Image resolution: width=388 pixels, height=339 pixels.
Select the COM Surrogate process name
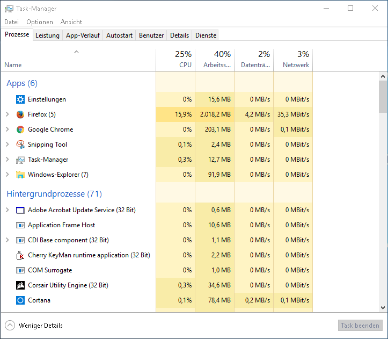(50, 270)
